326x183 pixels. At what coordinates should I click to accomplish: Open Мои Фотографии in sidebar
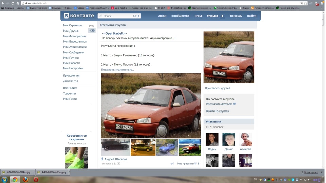coord(74,36)
